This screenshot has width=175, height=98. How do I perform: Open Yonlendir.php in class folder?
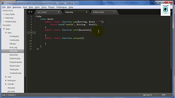point(15,73)
